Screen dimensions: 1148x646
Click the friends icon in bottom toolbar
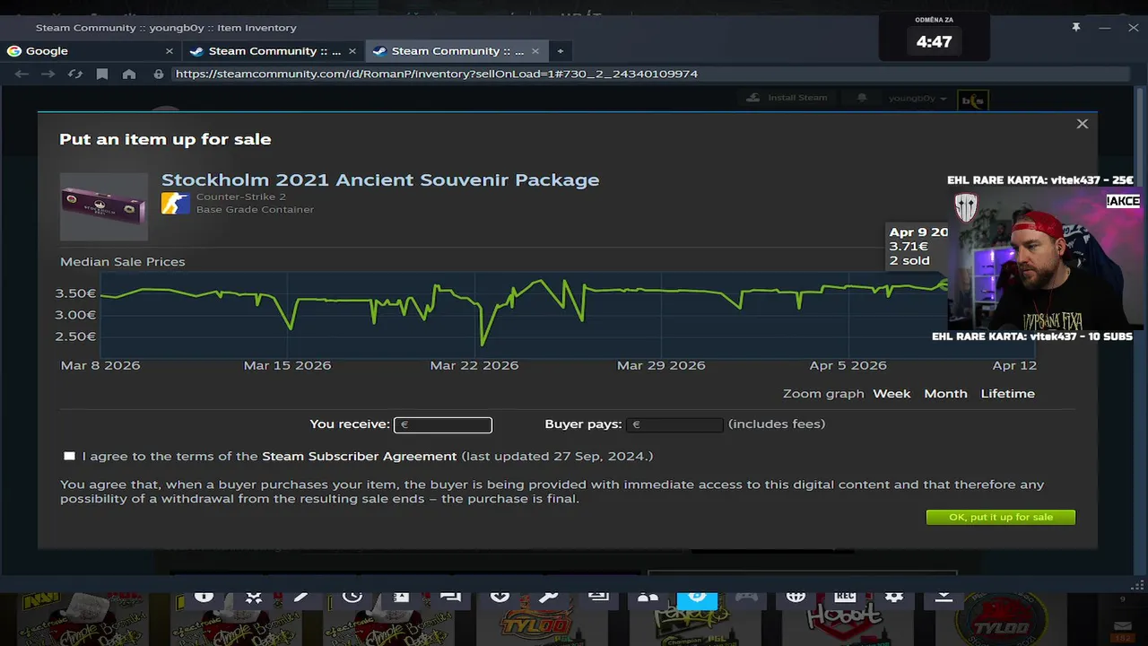click(x=648, y=596)
